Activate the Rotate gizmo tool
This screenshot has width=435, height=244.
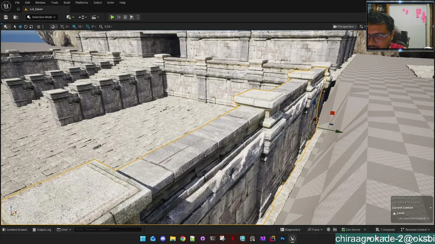click(25, 26)
